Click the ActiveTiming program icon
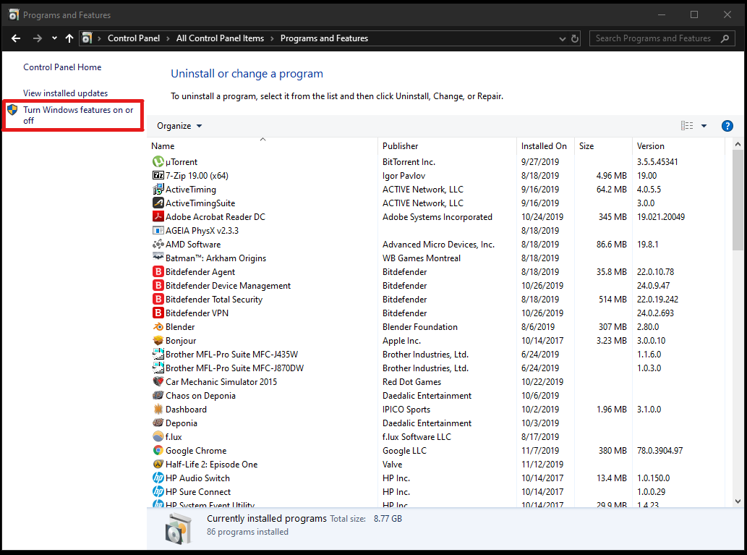 [x=158, y=190]
